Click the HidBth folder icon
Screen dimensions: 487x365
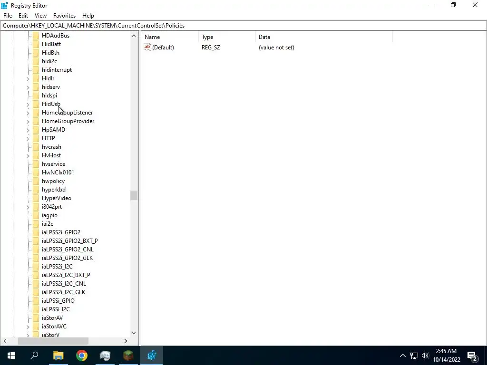point(36,52)
